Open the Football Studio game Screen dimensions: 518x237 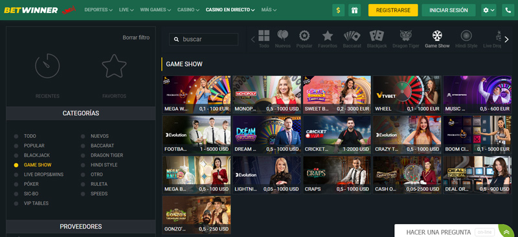(197, 135)
